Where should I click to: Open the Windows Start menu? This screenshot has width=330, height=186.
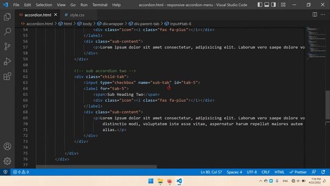click(x=151, y=181)
